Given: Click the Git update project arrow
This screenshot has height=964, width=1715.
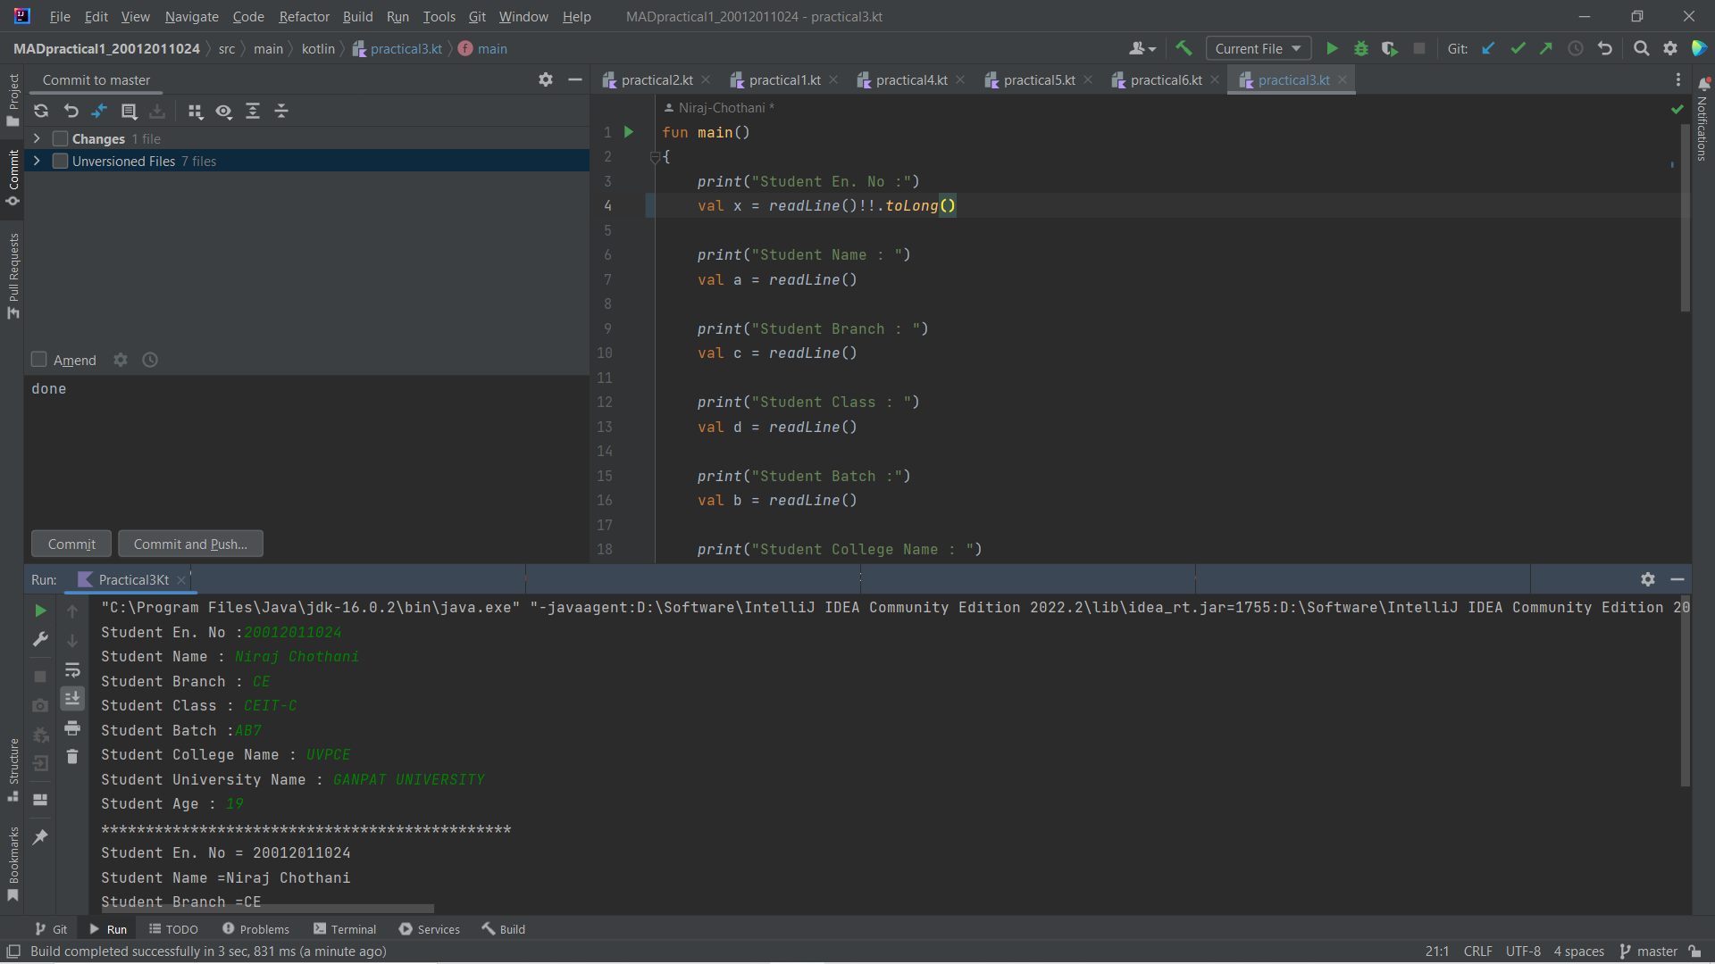Looking at the screenshot, I should pyautogui.click(x=1488, y=49).
